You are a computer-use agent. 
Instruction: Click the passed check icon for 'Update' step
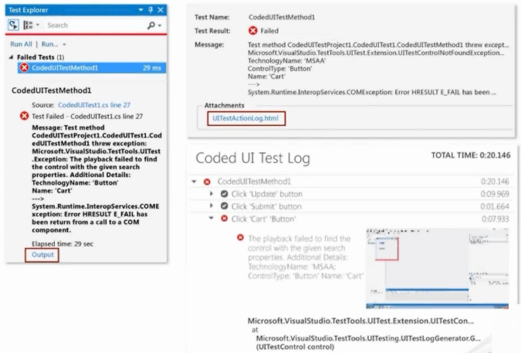click(x=225, y=194)
